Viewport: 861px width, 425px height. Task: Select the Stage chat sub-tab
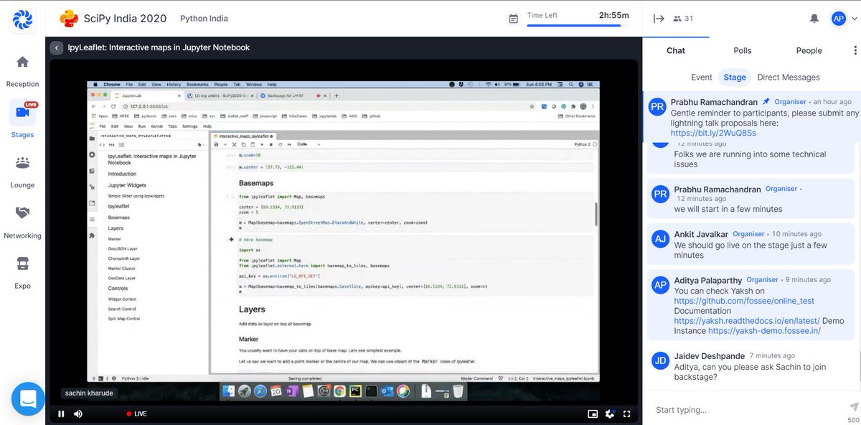(x=735, y=78)
